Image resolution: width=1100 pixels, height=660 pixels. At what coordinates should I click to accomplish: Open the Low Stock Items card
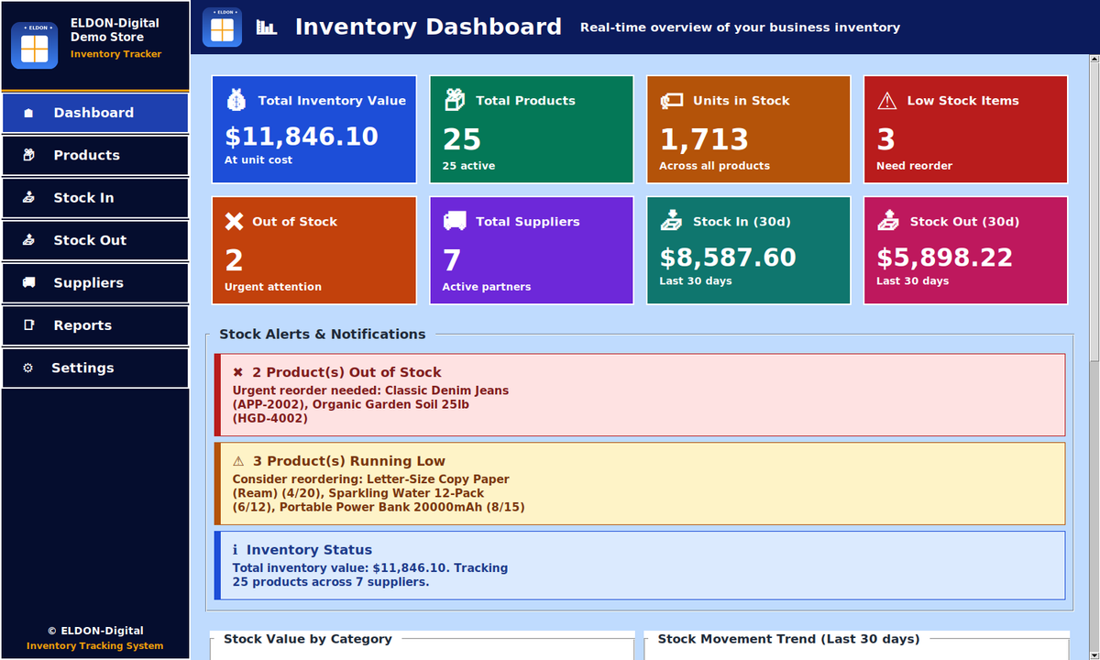pos(966,129)
